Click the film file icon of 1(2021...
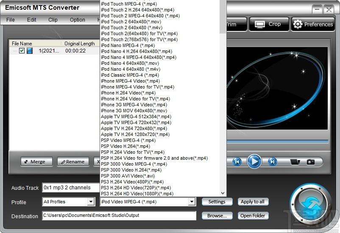This screenshot has height=233, width=340. pyautogui.click(x=30, y=51)
